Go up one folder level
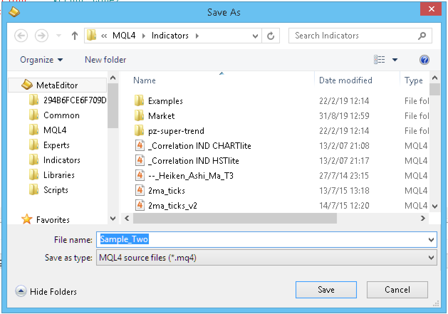The width and height of the screenshot is (448, 314). (74, 36)
